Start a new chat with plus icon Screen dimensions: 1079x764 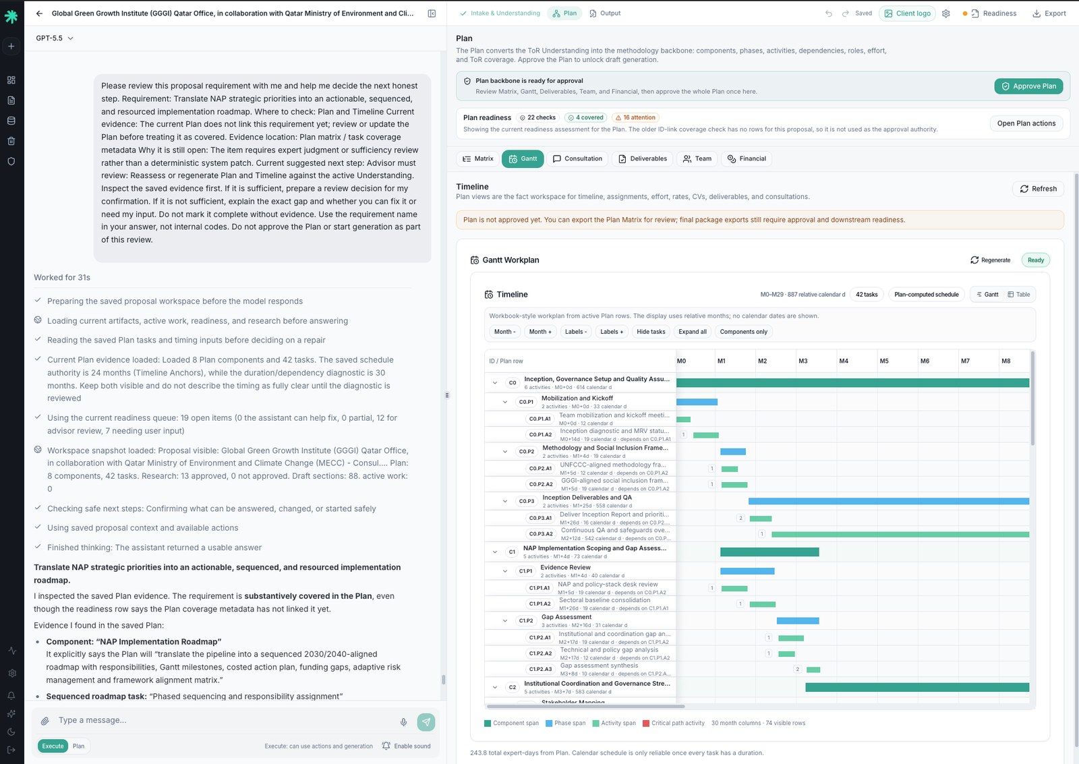[x=11, y=47]
